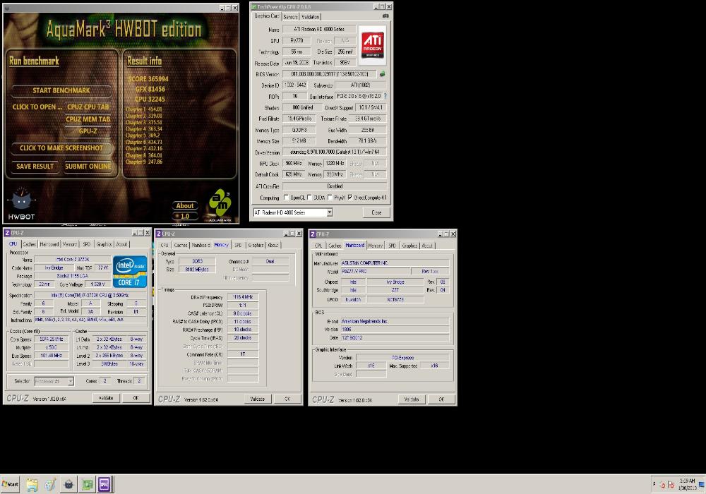Click the 'GFX 81456' result text
Viewport: 706px width, 494px height.
pos(150,89)
